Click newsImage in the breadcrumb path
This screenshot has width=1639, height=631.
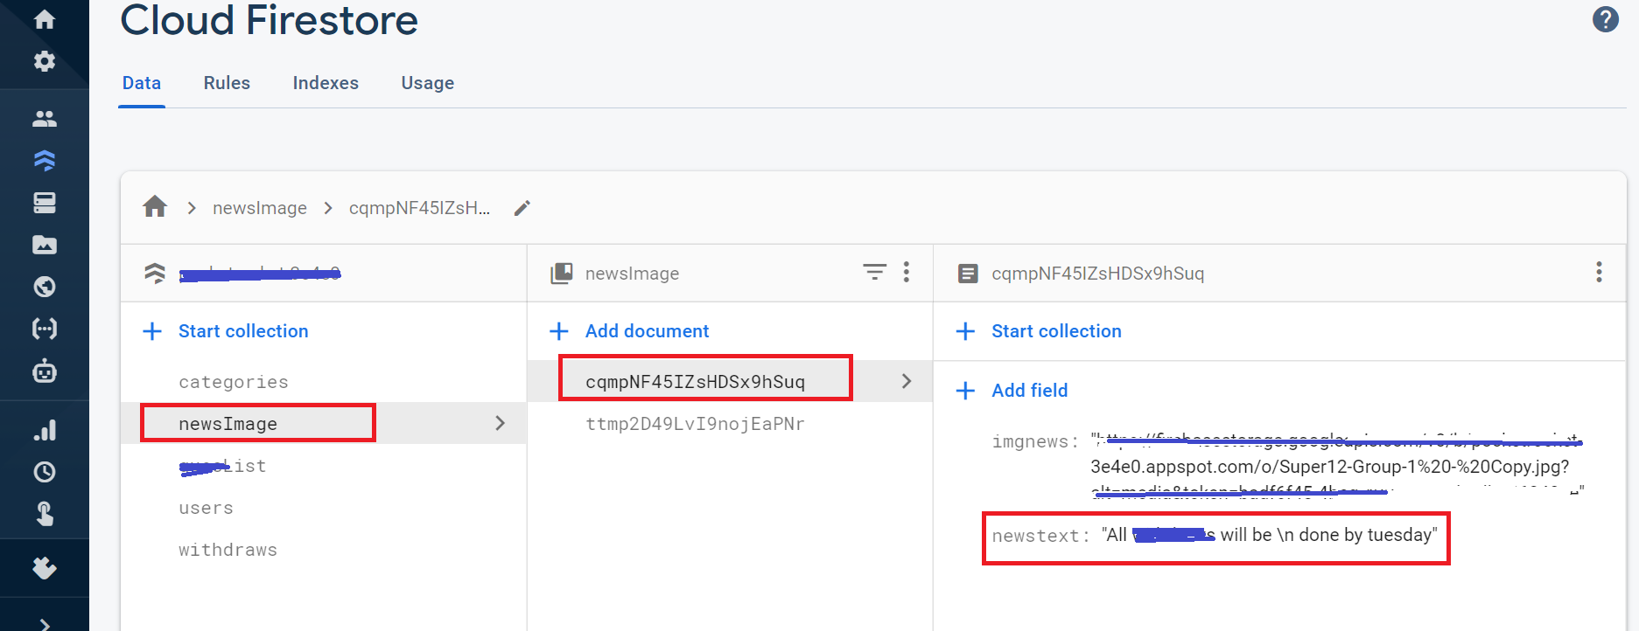pos(260,208)
